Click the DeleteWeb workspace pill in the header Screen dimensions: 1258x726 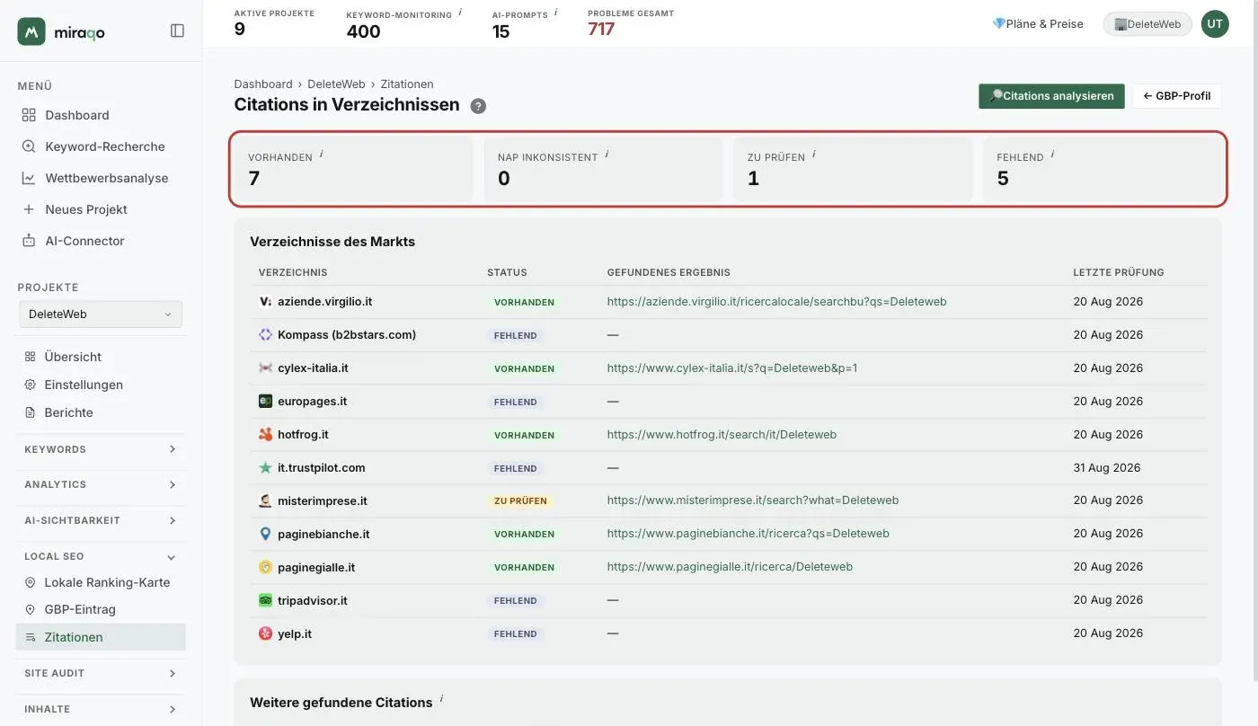click(1147, 24)
